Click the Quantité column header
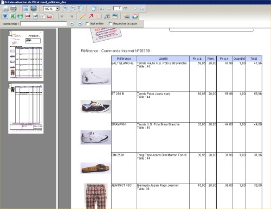 [239, 59]
